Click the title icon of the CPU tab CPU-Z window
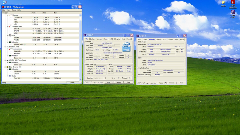Viewport: 240px width, 135px height. 85,35
